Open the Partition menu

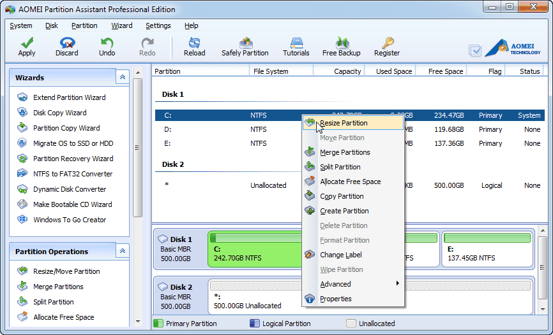[x=84, y=25]
